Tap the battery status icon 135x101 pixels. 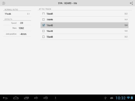(x=132, y=98)
